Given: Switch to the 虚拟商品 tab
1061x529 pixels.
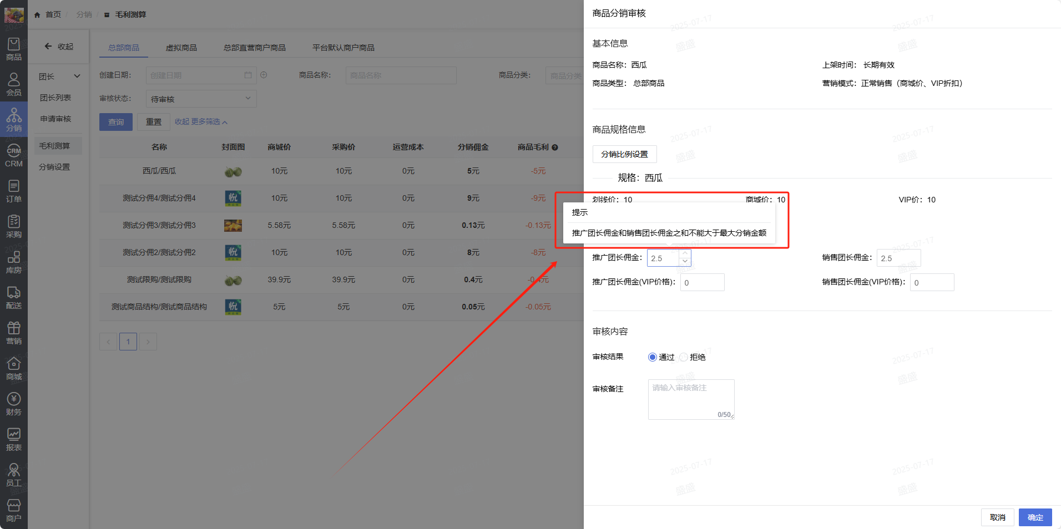Looking at the screenshot, I should (x=181, y=48).
